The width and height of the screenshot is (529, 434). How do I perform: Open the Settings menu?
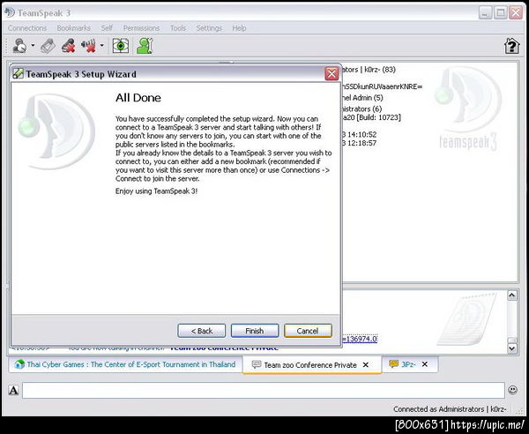(x=209, y=28)
